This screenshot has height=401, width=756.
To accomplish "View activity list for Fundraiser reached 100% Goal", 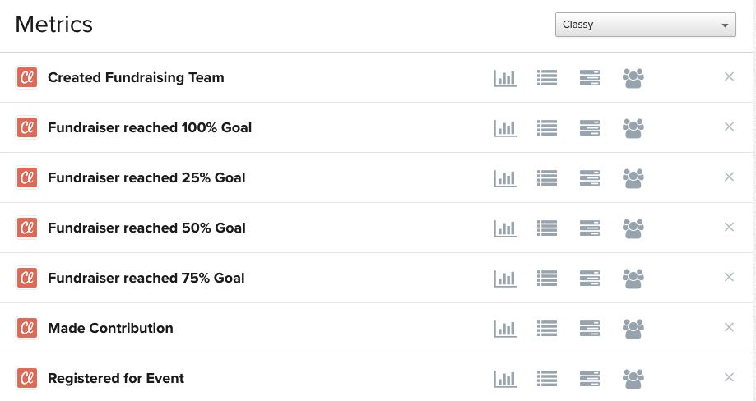I will click(x=547, y=128).
